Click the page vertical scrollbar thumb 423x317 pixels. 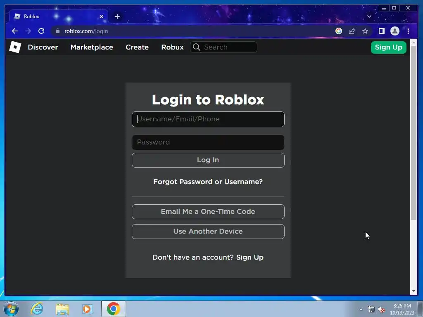(x=413, y=133)
